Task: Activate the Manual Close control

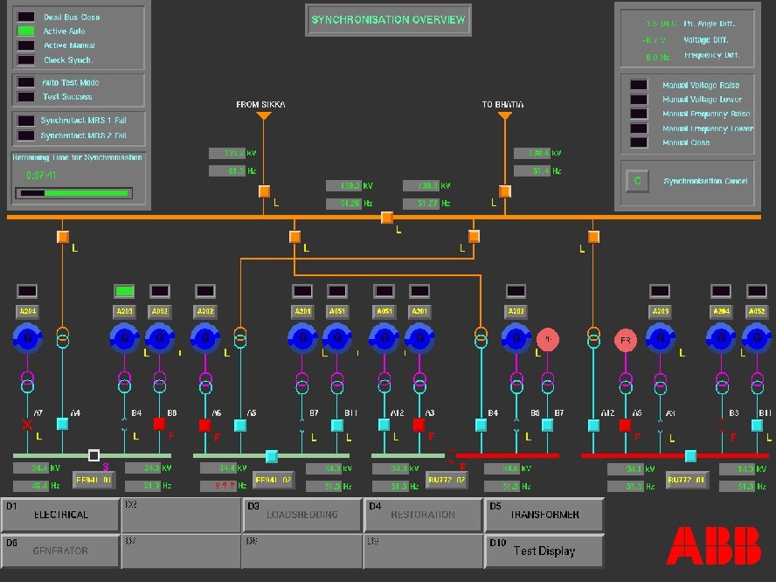Action: [x=639, y=142]
